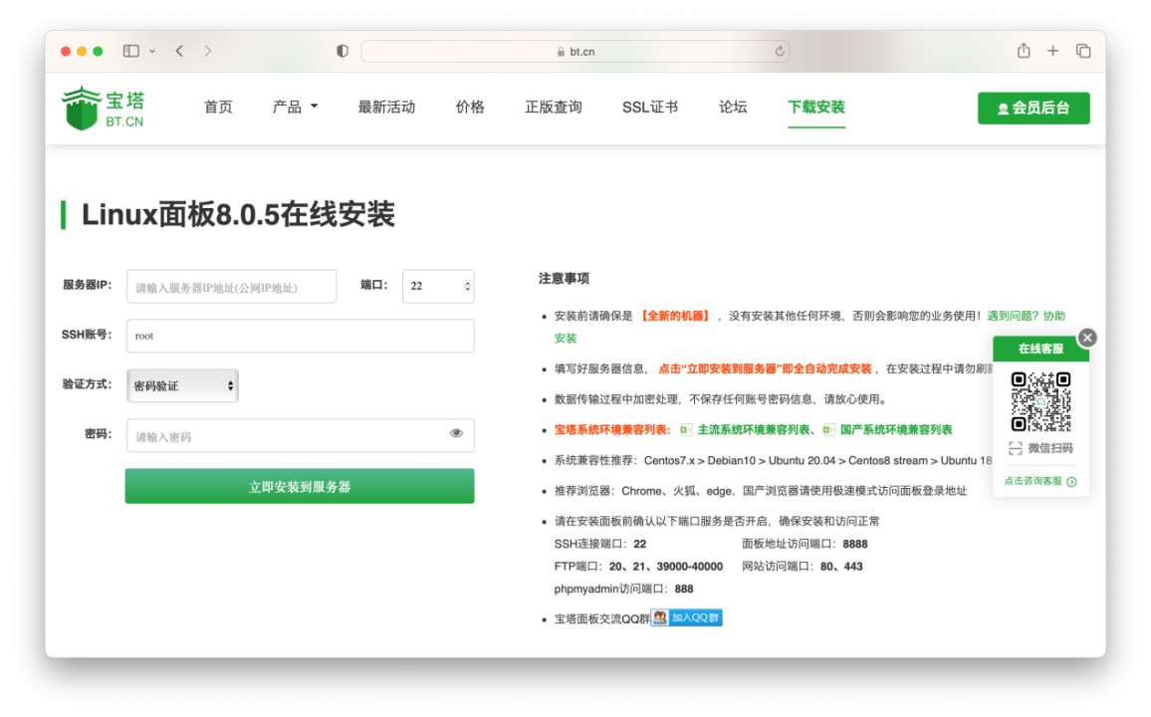
Task: Go forward with the browser forward arrow
Action: pos(208,51)
